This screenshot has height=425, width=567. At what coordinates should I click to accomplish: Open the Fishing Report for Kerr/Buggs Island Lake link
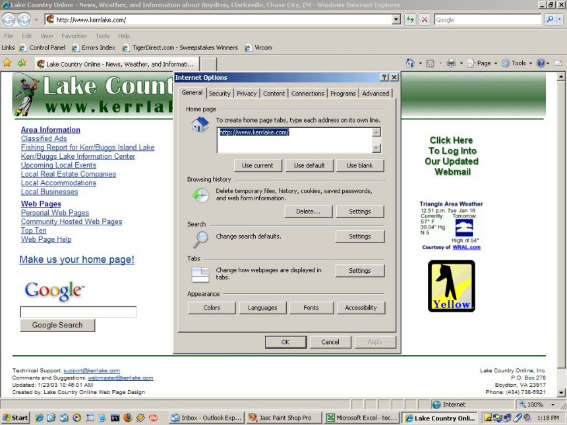[x=88, y=148]
